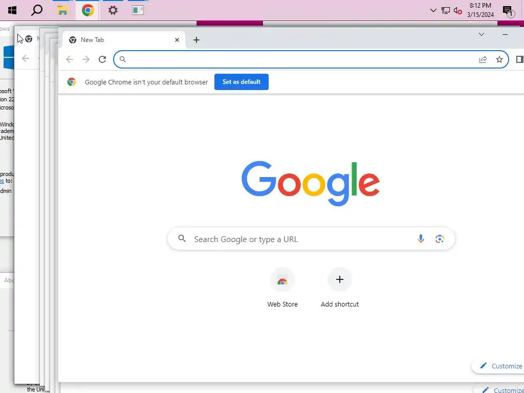Open the Windows Start menu
524x393 pixels.
click(12, 10)
